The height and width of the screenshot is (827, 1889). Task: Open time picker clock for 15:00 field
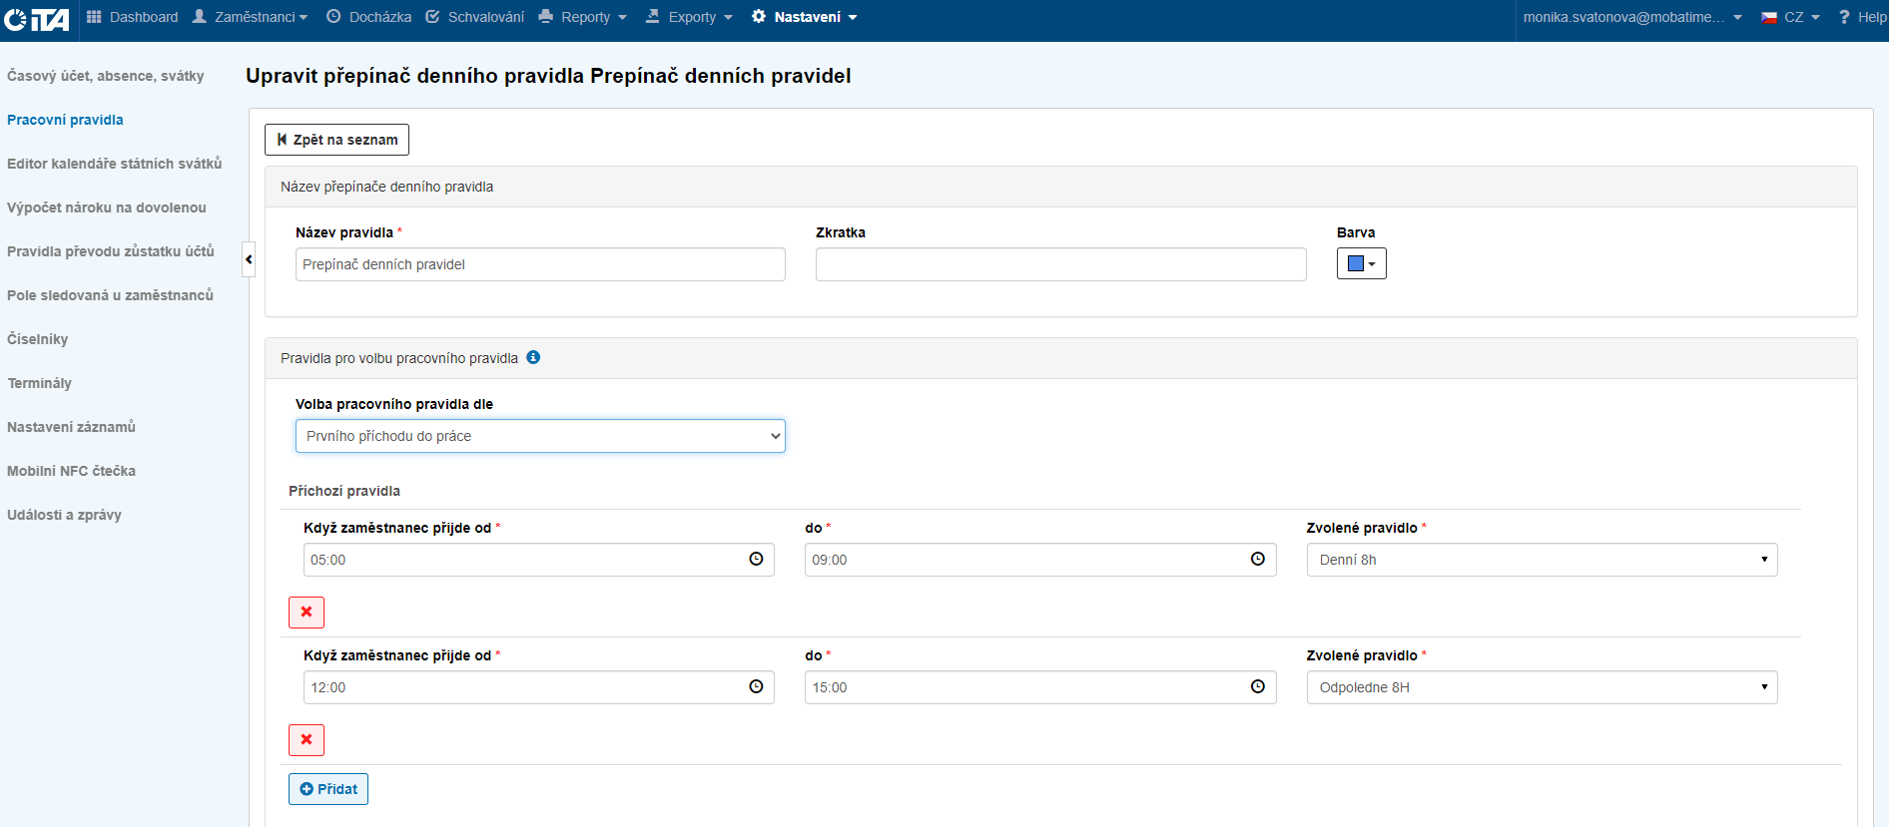pos(1257,687)
